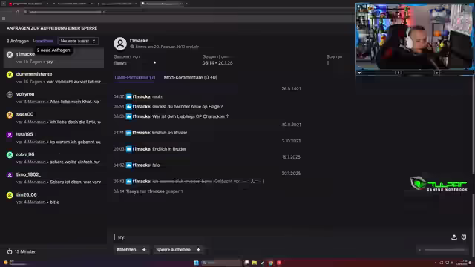
Task: Click s44s00's orange avatar icon
Action: point(10,115)
